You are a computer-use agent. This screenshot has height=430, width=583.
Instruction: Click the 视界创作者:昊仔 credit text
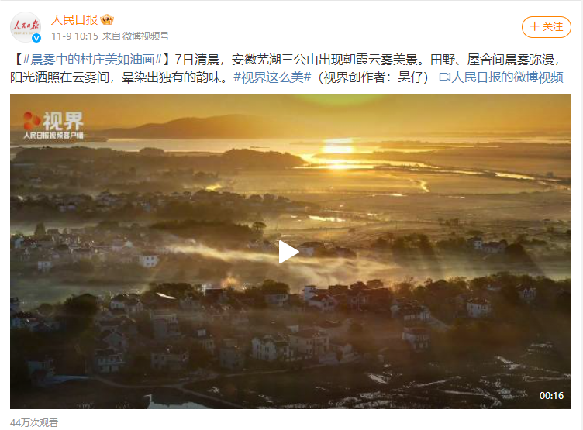(x=374, y=77)
